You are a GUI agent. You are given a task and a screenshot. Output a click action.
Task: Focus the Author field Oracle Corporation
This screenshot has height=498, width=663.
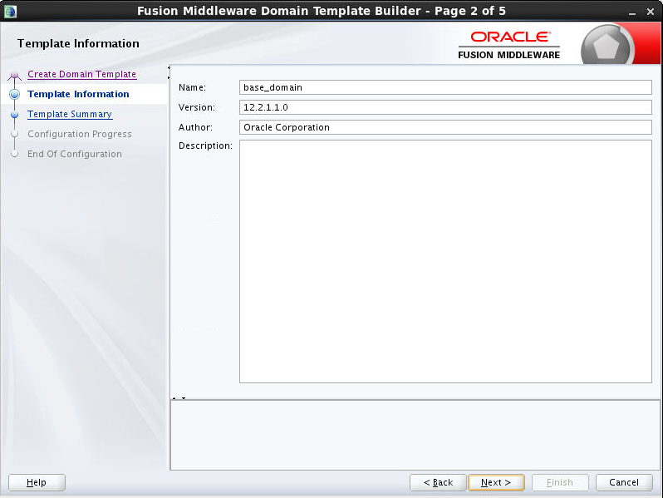tap(445, 127)
